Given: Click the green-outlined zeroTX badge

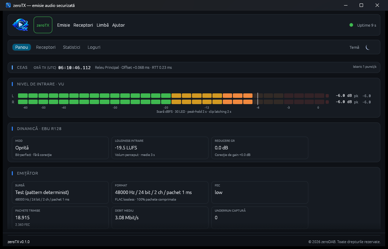Looking at the screenshot, I should [43, 25].
